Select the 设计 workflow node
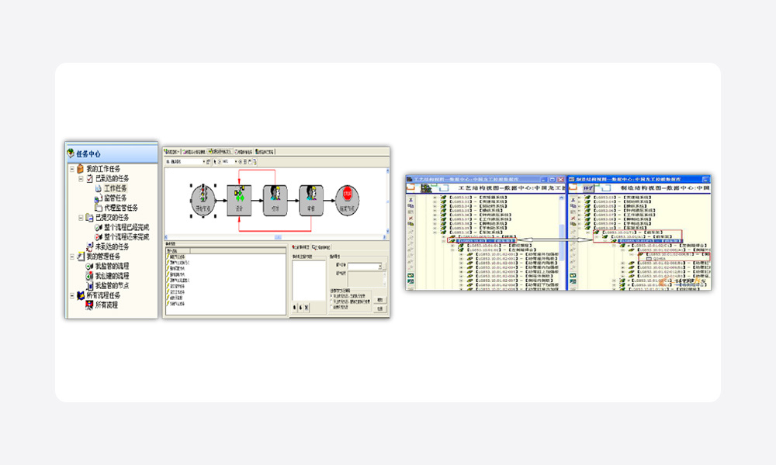 coord(239,200)
